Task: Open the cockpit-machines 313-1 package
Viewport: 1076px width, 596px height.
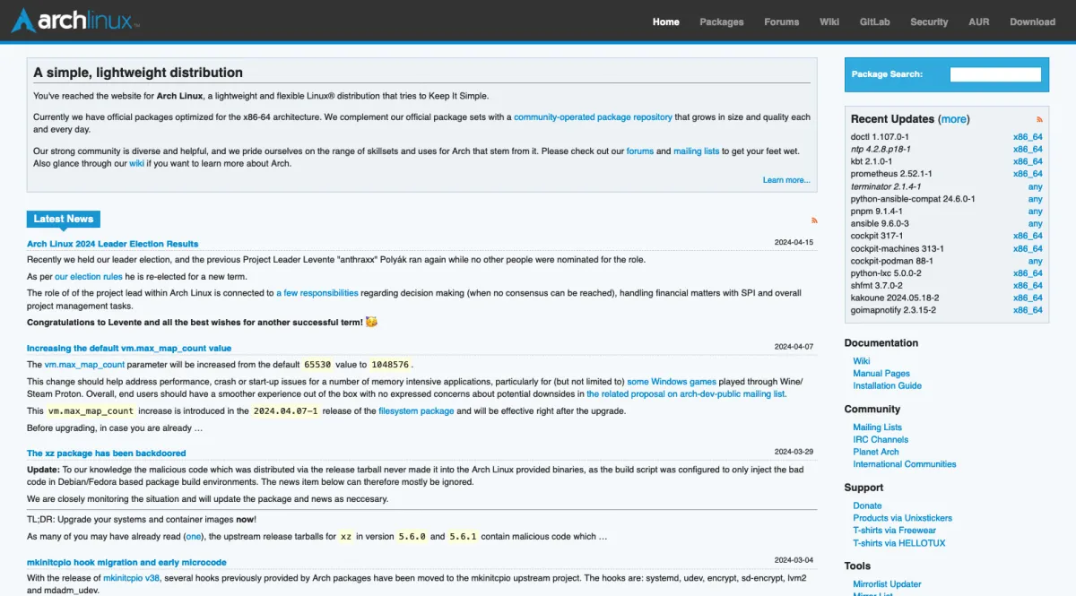Action: [x=898, y=249]
